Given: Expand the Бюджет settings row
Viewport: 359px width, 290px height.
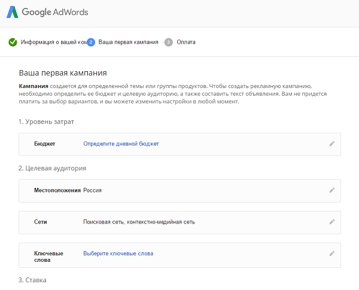Looking at the screenshot, I should click(180, 144).
